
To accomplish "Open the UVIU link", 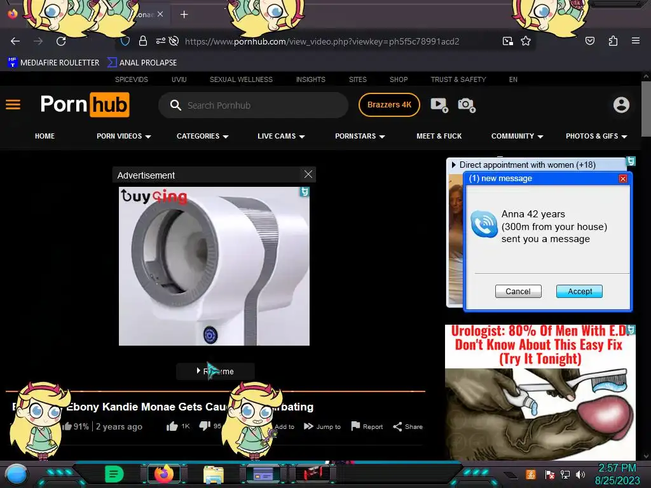I will (179, 79).
